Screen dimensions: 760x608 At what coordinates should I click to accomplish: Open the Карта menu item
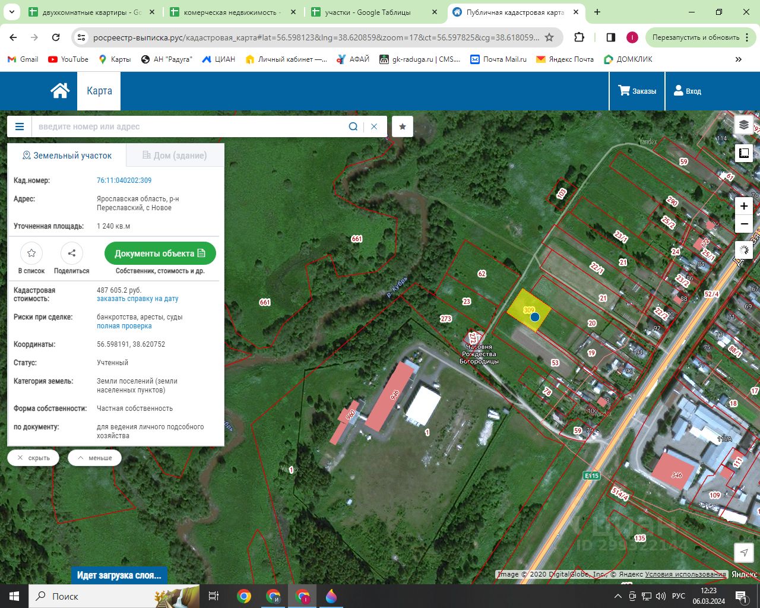(x=99, y=90)
